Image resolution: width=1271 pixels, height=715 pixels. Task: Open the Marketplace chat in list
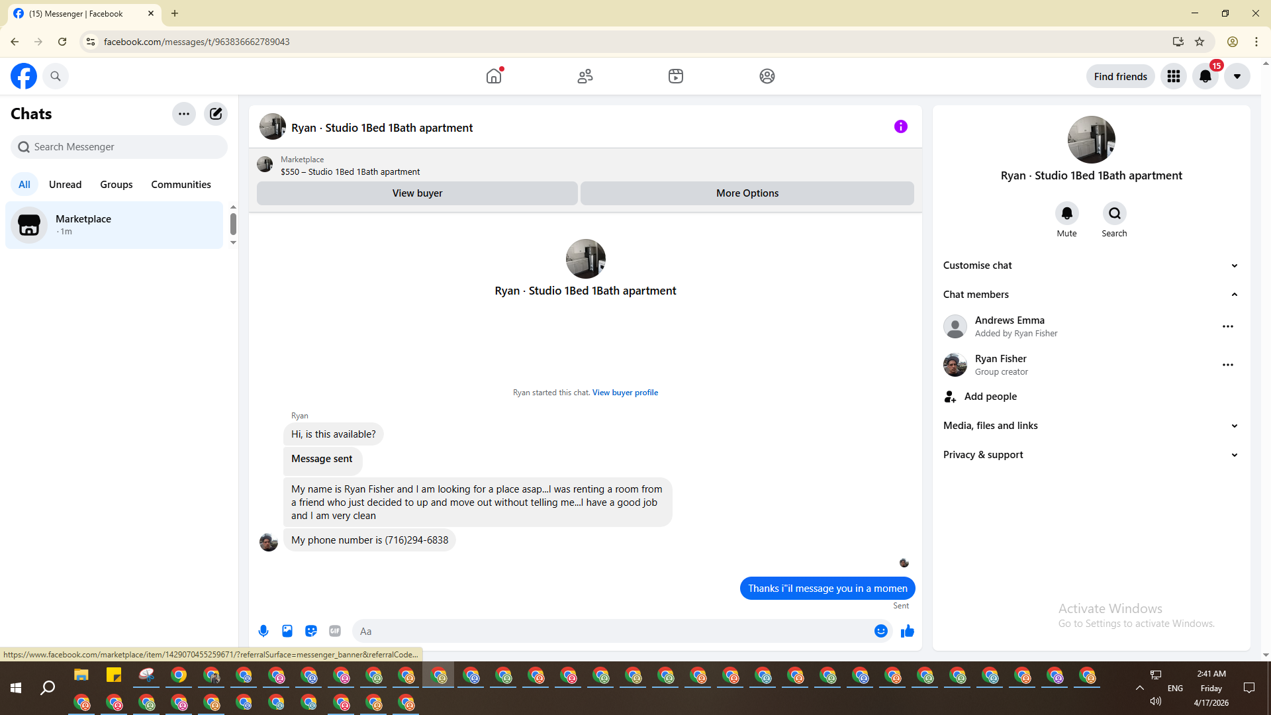[x=115, y=225]
